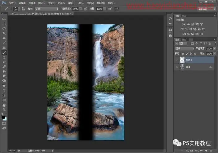Toggle layer filter on/off switch
218x153 pixels.
click(215, 43)
